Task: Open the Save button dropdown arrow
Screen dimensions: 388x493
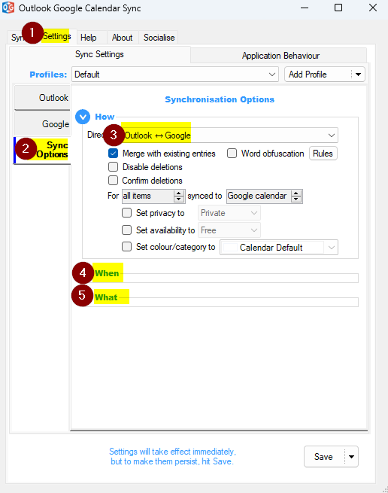Action: point(352,457)
